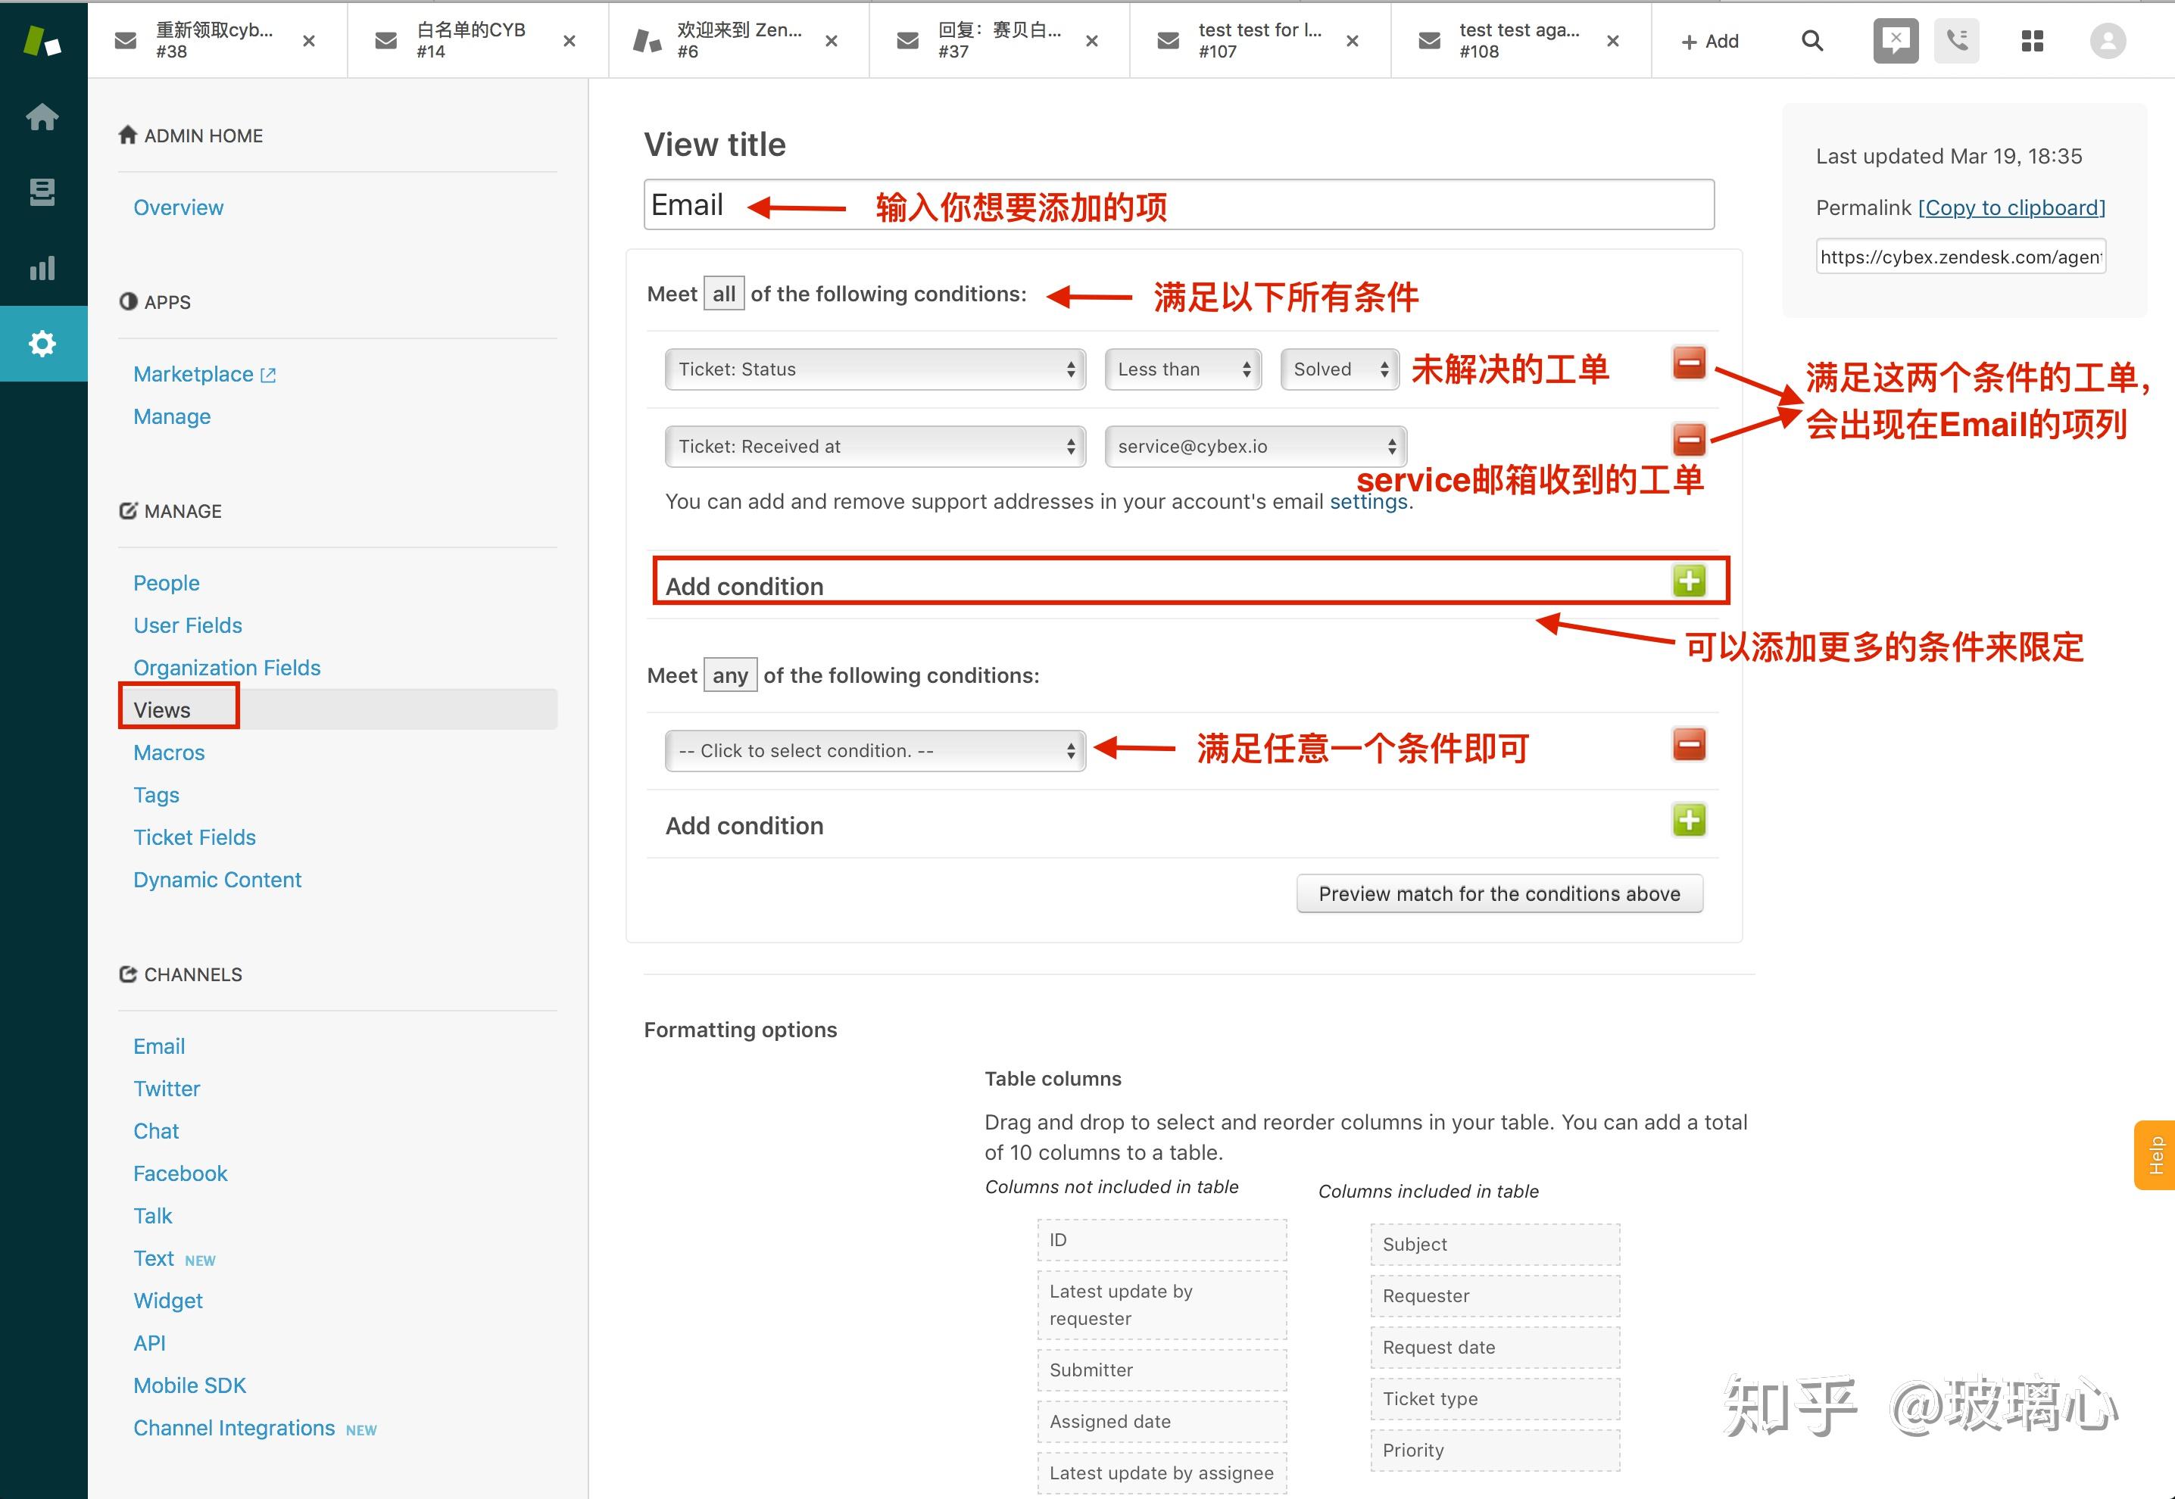Click the 'Copy to clipboard' permalink link
Screen dimensions: 2175x1499
[x=2011, y=207]
